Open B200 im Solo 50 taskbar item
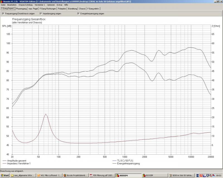Image resolution: width=223 pixels, height=178 pixels. [181, 175]
